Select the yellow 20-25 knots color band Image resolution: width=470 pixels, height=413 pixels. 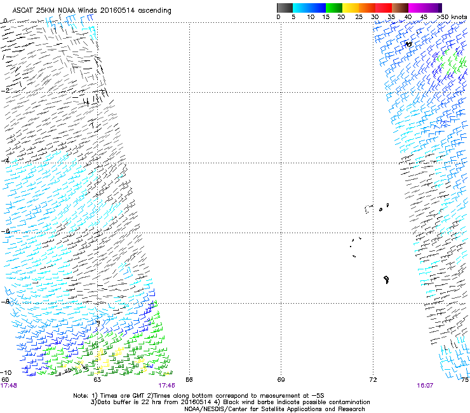coord(351,8)
